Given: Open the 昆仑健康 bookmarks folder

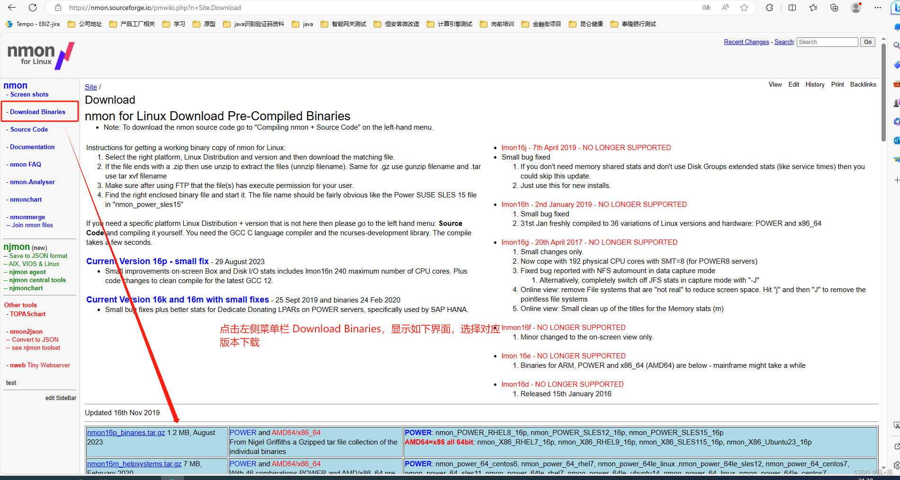Looking at the screenshot, I should coord(586,24).
